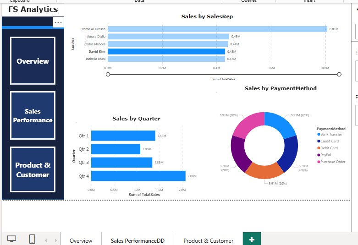Click Debit Card legend color marker
The height and width of the screenshot is (245, 358).
[319, 148]
